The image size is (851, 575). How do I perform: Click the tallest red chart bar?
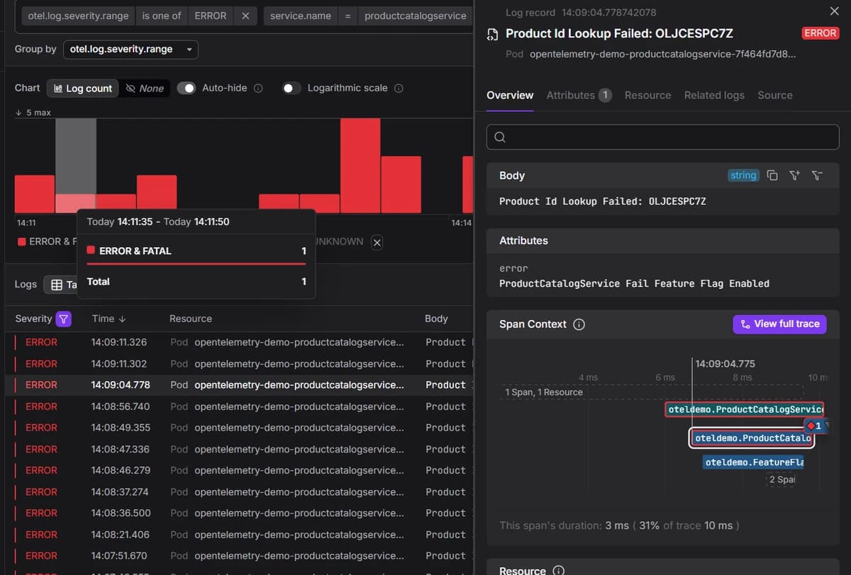coord(360,166)
